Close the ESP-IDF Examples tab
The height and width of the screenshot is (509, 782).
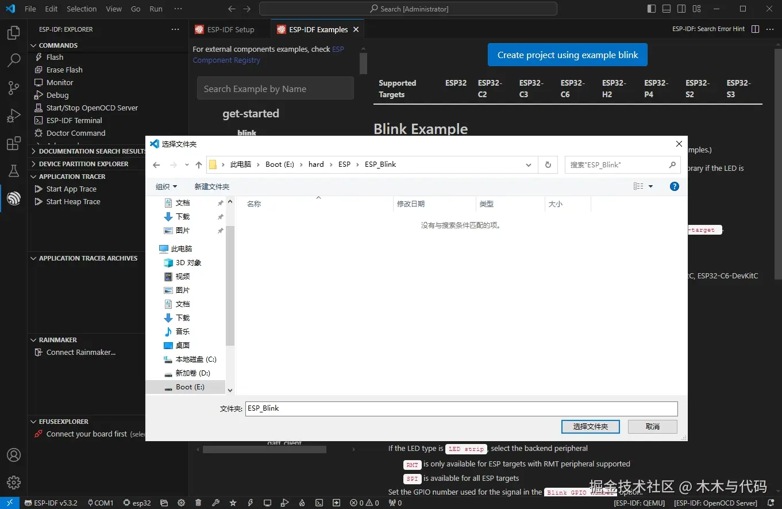[x=356, y=29]
